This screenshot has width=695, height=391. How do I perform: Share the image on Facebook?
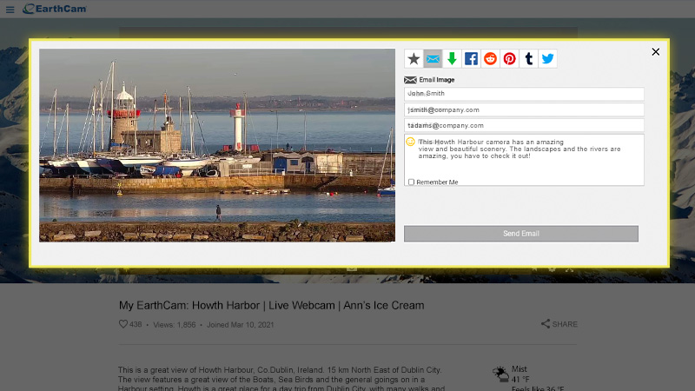click(471, 58)
